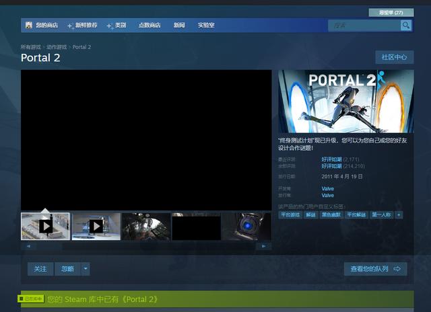Viewport: 431px width, 312px height.
Task: Click the left arrow of thumbnail strip
Action: [x=28, y=246]
